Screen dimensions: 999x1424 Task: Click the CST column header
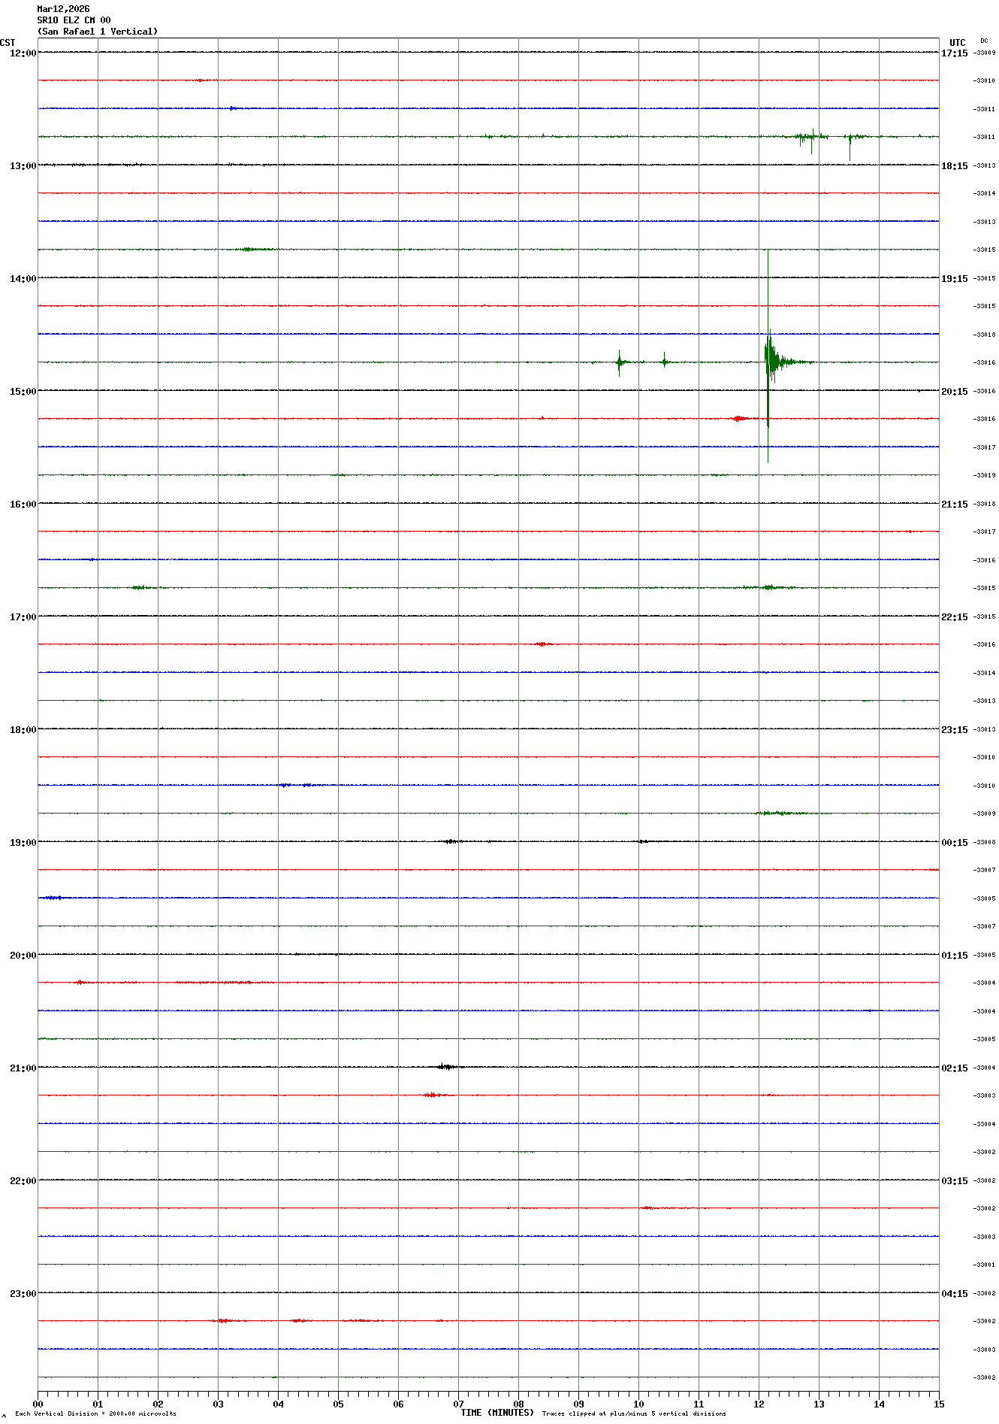(x=8, y=43)
